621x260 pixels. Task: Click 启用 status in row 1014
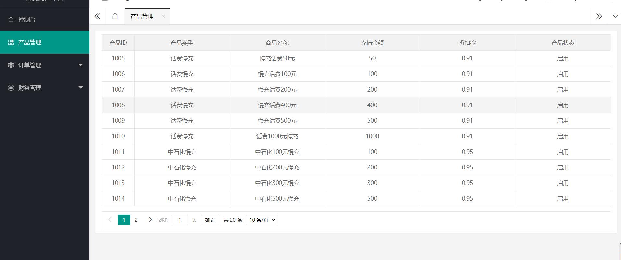tap(563, 199)
